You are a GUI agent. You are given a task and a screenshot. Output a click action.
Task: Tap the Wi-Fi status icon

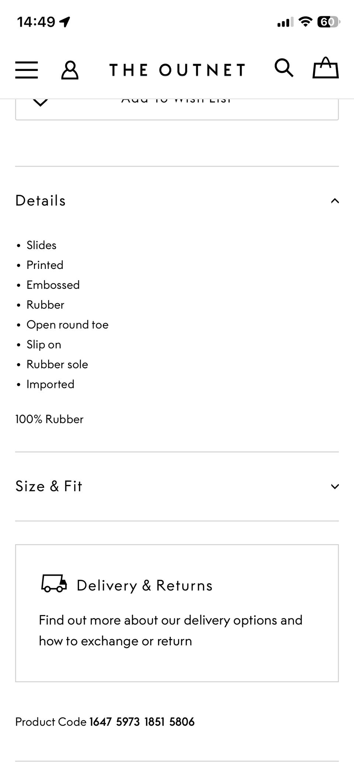click(x=305, y=22)
